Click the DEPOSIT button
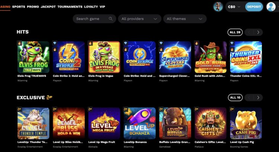279x152 pixels. 254,7
